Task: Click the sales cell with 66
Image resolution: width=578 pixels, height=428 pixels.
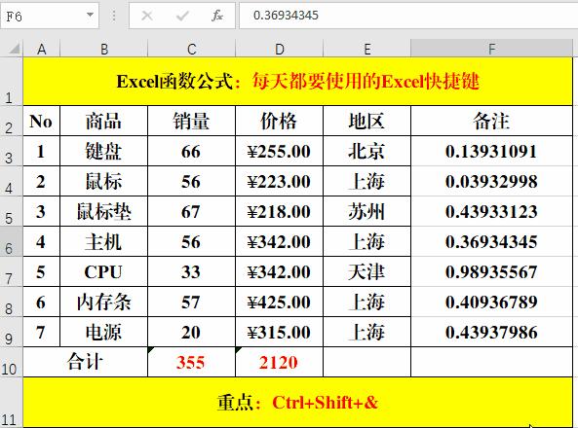Action: coord(191,151)
